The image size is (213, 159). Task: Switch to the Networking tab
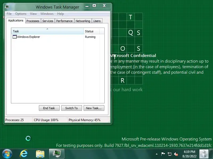(x=83, y=21)
